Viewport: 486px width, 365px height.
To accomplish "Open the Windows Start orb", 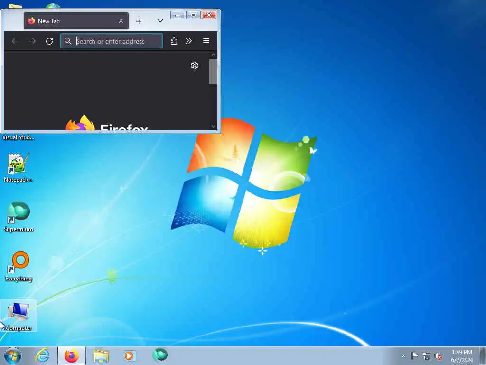I will tap(13, 355).
